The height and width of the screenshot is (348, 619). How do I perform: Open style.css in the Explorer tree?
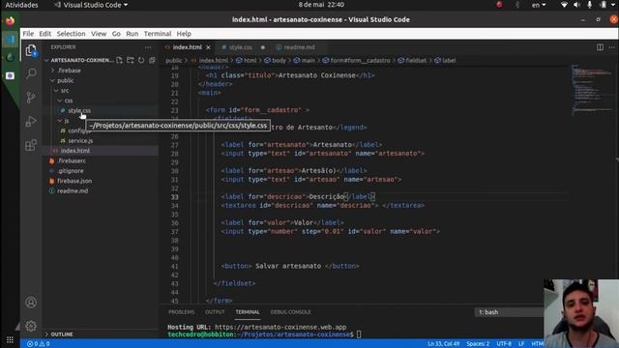[79, 110]
